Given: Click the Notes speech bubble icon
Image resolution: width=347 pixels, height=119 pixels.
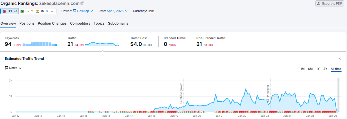Looking at the screenshot, I should tap(6, 68).
